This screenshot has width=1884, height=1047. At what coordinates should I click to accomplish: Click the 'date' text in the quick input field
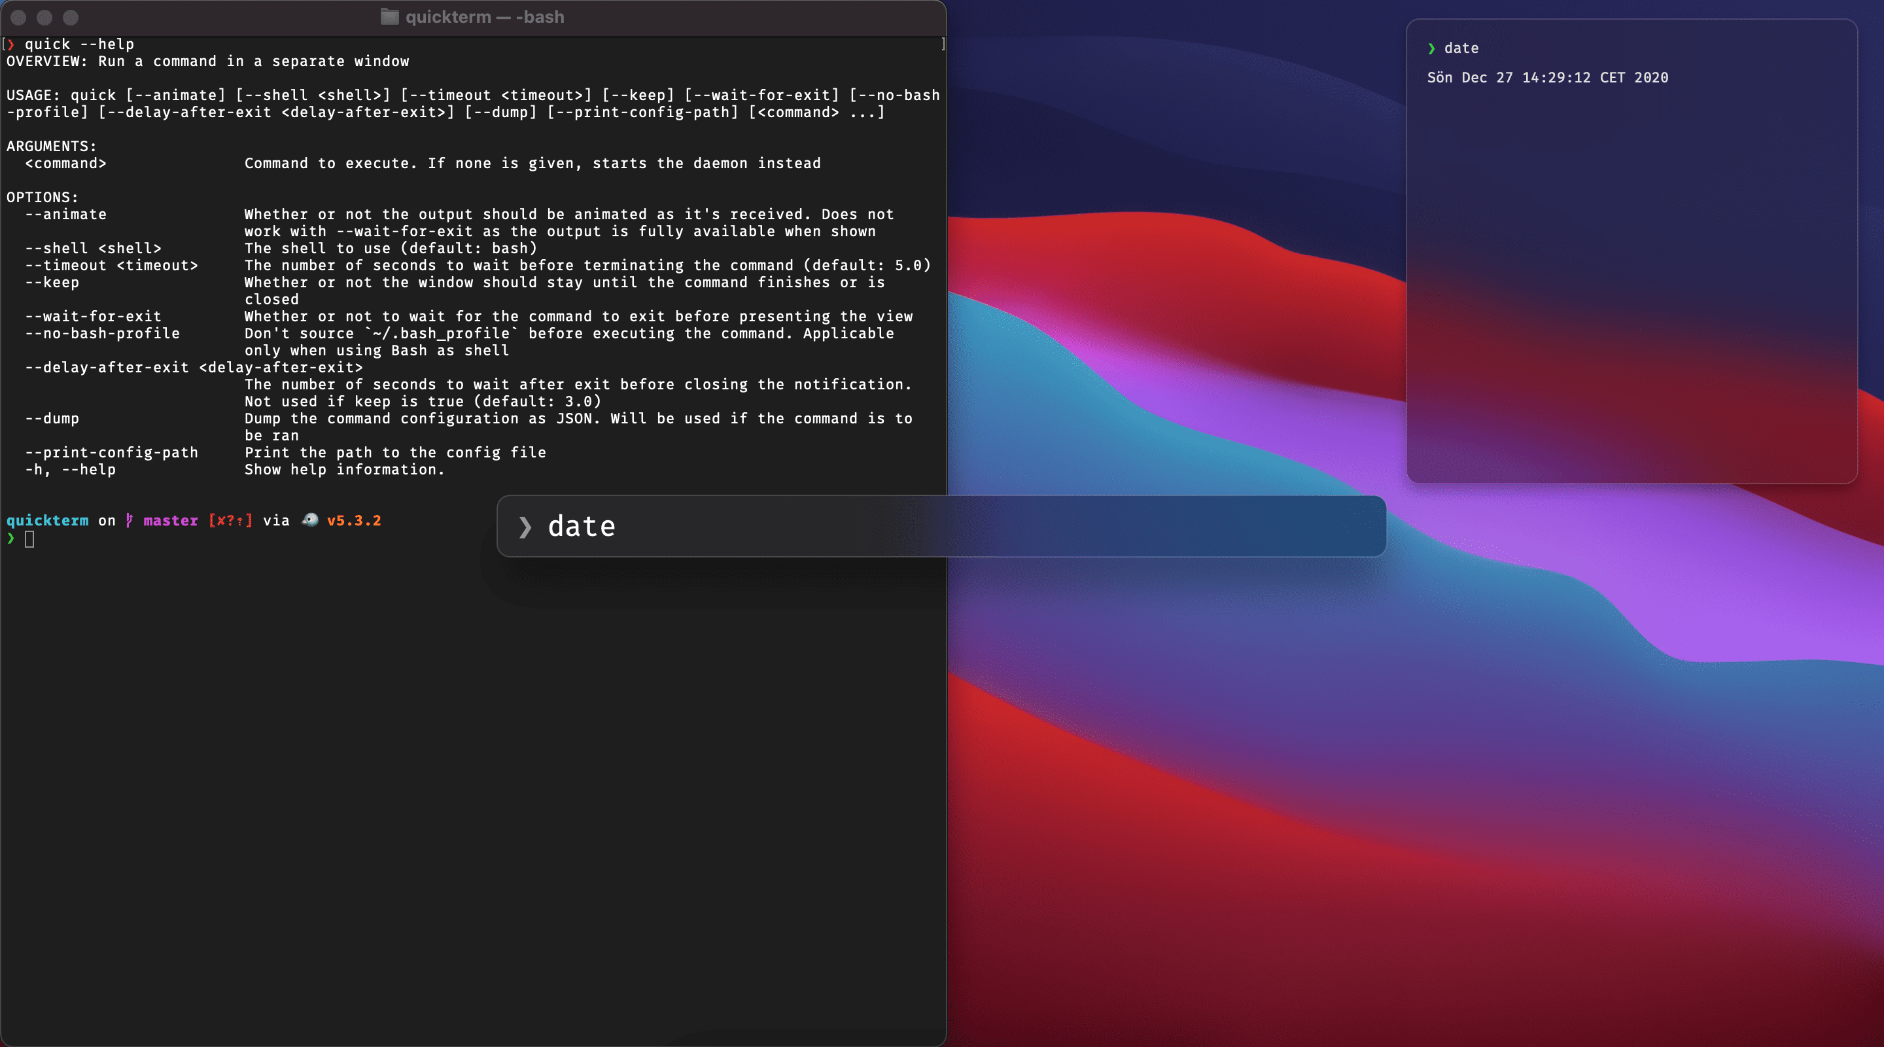click(x=582, y=527)
